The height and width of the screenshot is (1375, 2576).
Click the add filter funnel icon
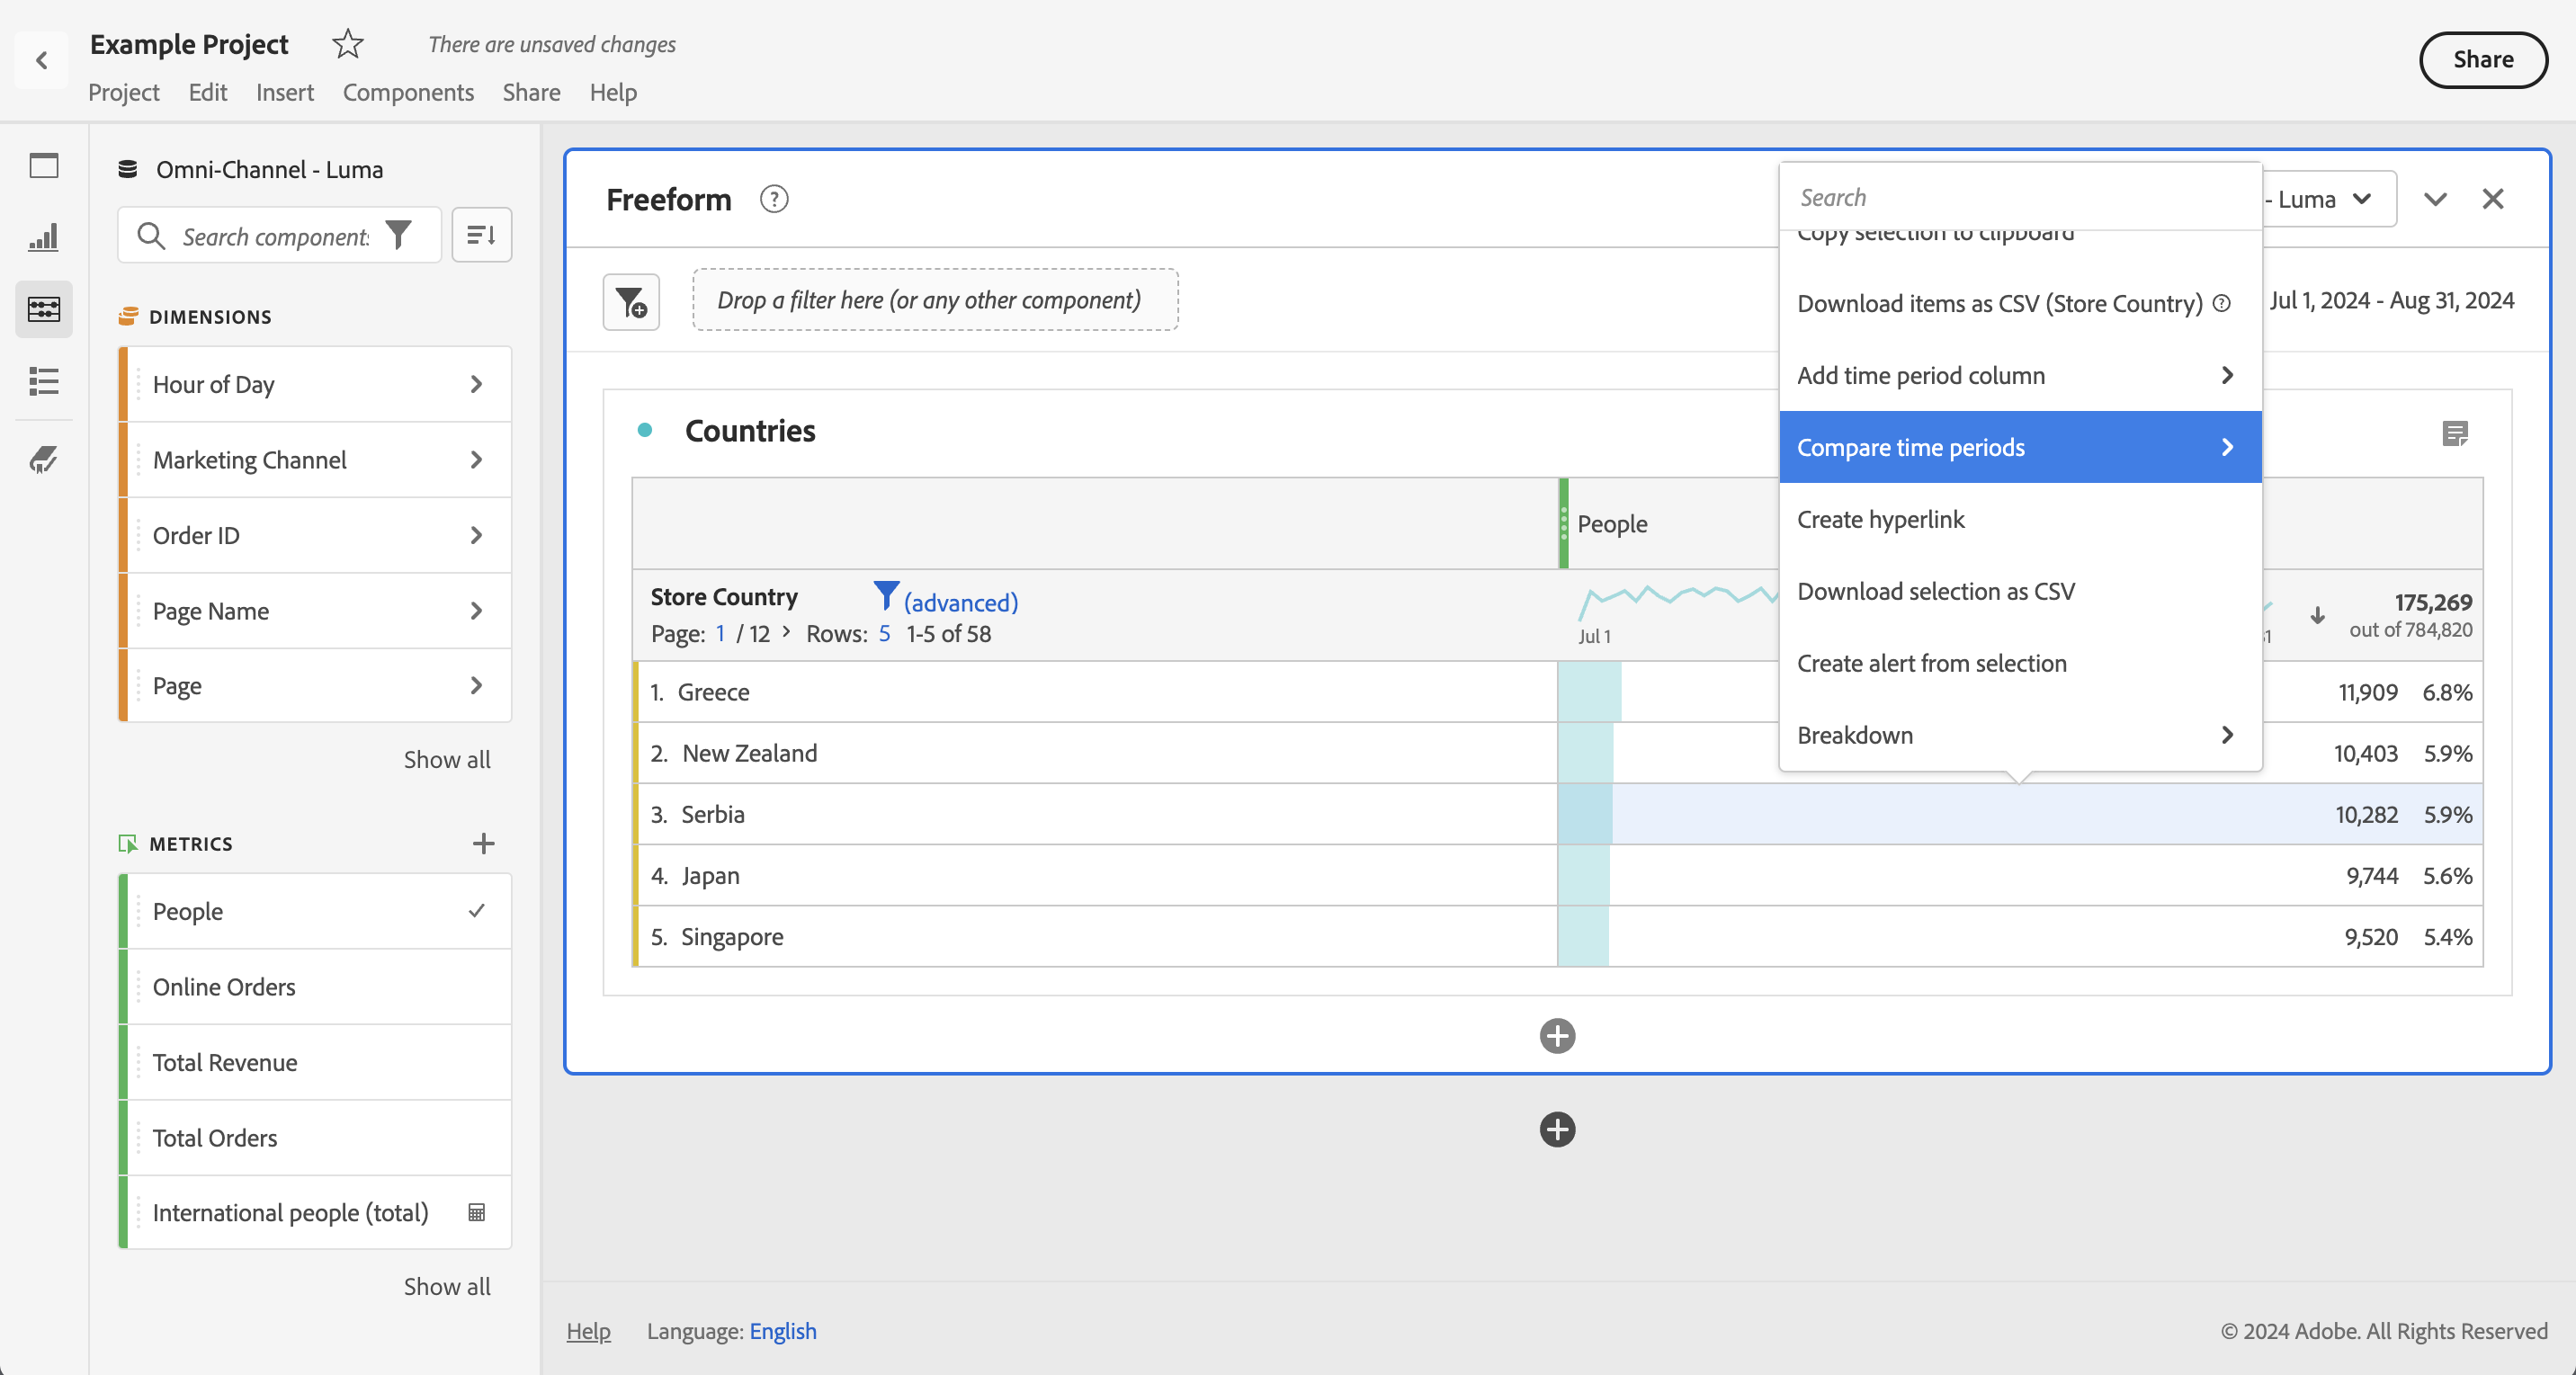pyautogui.click(x=631, y=301)
